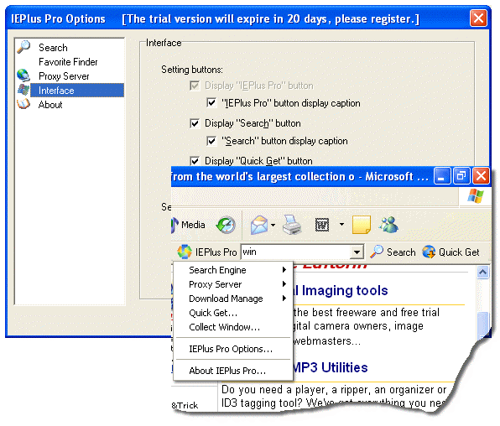The image size is (500, 426).
Task: Click the Quick Get globe icon
Action: click(429, 252)
